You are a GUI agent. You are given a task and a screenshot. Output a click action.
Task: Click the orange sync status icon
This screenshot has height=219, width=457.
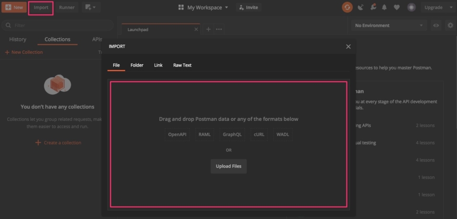click(347, 7)
